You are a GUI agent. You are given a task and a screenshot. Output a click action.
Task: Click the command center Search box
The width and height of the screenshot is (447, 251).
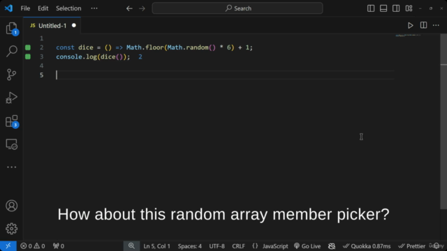237,8
